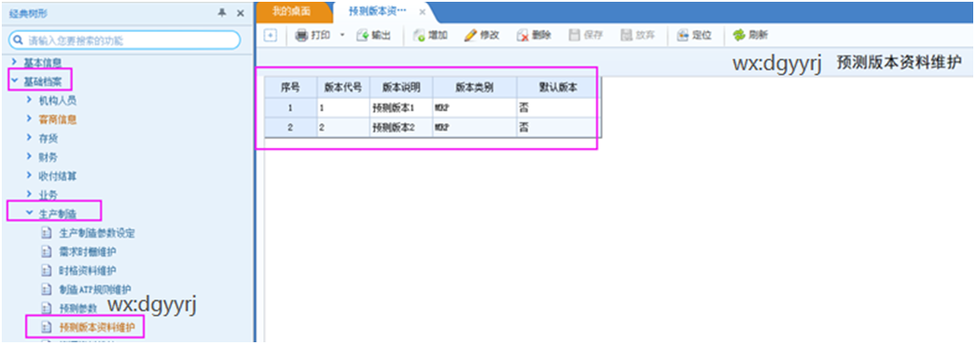Select the cell 预测版本1
975x344 pixels.
click(401, 108)
